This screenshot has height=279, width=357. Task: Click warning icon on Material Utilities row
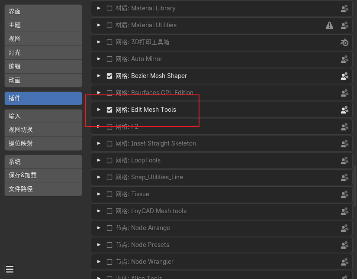click(329, 25)
